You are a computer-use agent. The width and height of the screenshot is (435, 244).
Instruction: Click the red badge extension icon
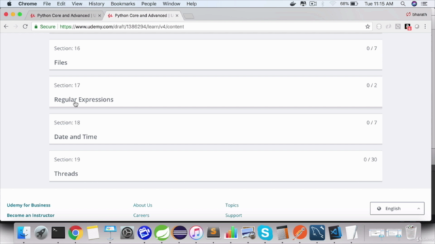point(408,27)
